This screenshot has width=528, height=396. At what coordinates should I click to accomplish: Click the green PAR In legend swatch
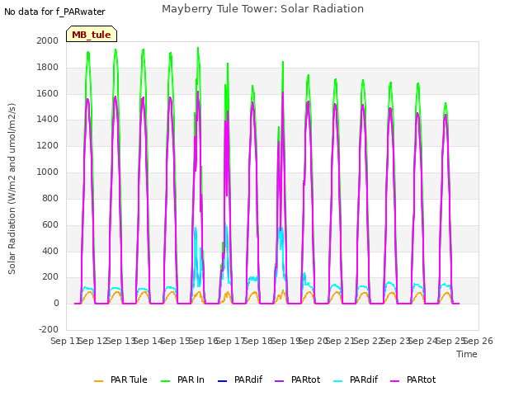[165, 381]
